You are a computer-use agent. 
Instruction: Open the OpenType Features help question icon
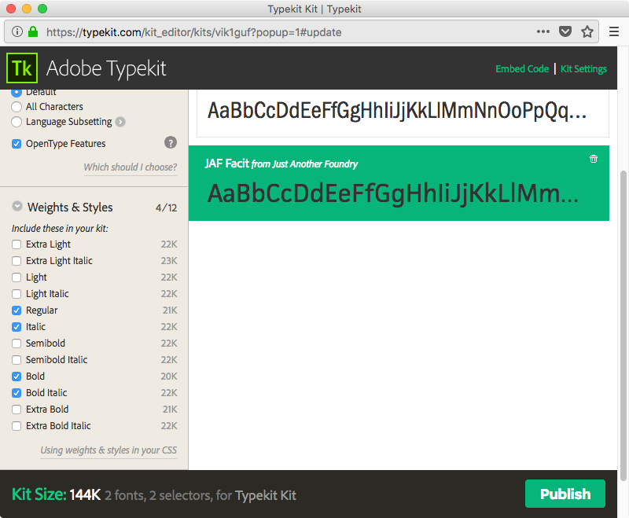(171, 143)
